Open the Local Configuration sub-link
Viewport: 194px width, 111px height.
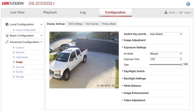coord(26,30)
